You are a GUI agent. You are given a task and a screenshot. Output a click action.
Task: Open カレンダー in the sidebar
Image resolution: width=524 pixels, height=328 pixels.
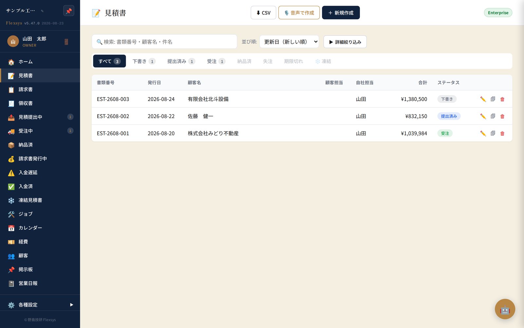point(40,228)
